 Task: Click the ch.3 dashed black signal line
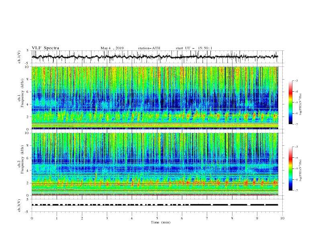(155, 205)
